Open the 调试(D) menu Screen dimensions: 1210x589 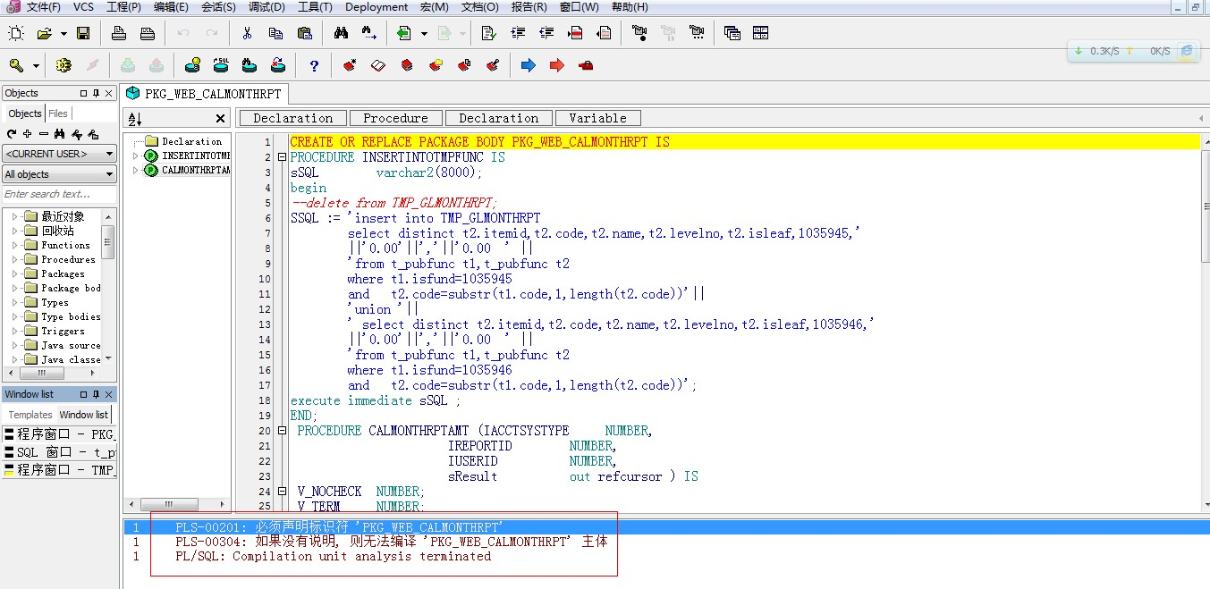267,7
